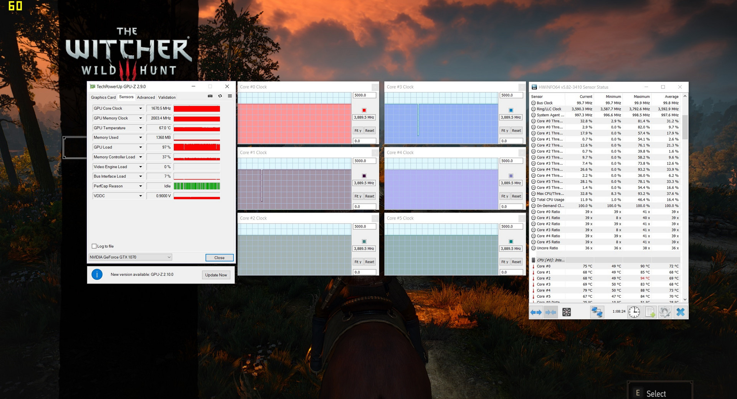Click Reset on Core #5 Clock graph
The height and width of the screenshot is (399, 737).
coord(517,262)
